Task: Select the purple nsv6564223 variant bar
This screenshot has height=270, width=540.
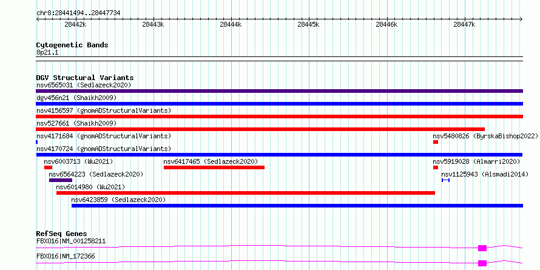Action: (61, 180)
